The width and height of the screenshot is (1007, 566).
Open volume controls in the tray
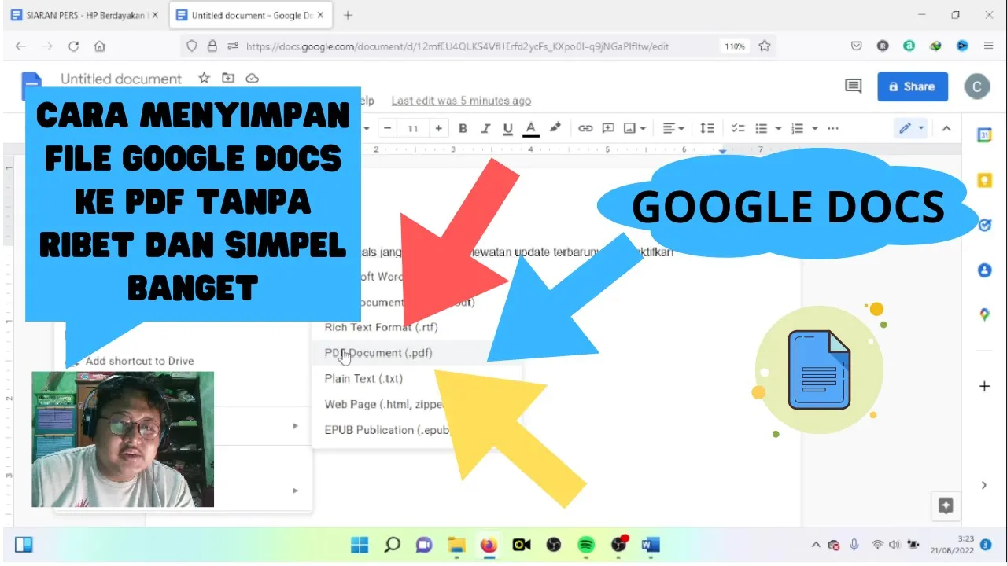[895, 544]
